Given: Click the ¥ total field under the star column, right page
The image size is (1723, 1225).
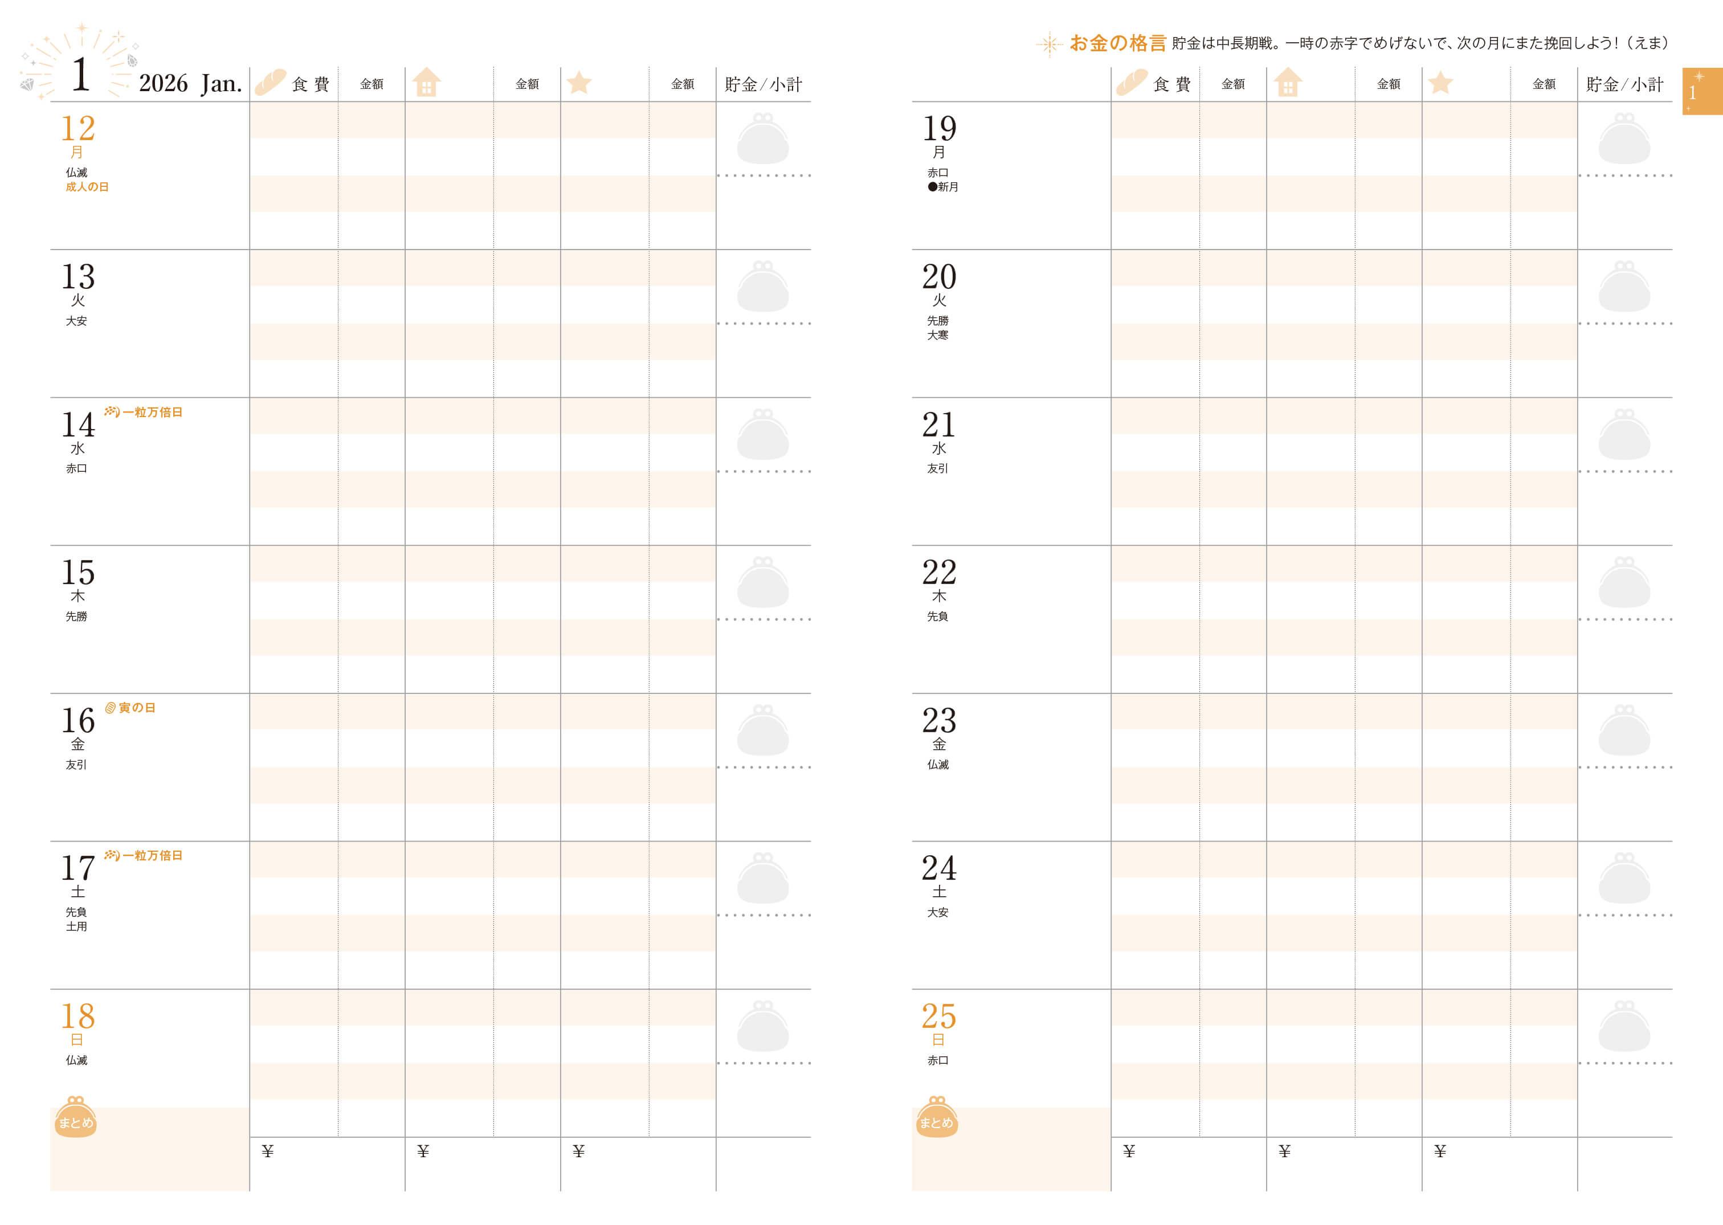Looking at the screenshot, I should pos(1500,1164).
